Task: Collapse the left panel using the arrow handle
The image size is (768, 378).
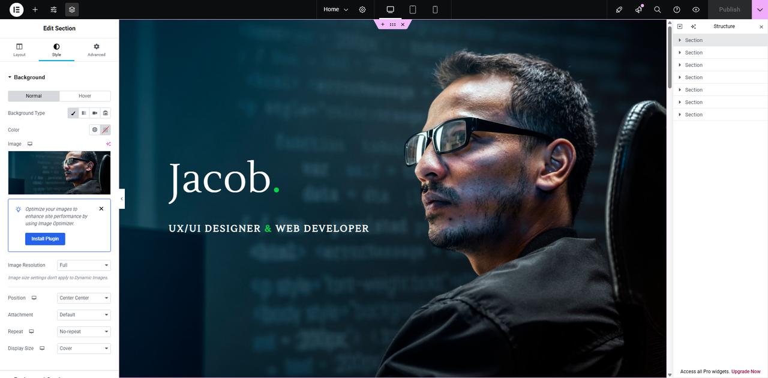Action: [122, 199]
